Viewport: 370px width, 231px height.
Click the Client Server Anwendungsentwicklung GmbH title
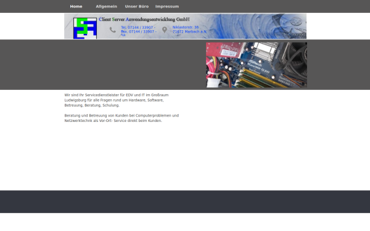[144, 19]
